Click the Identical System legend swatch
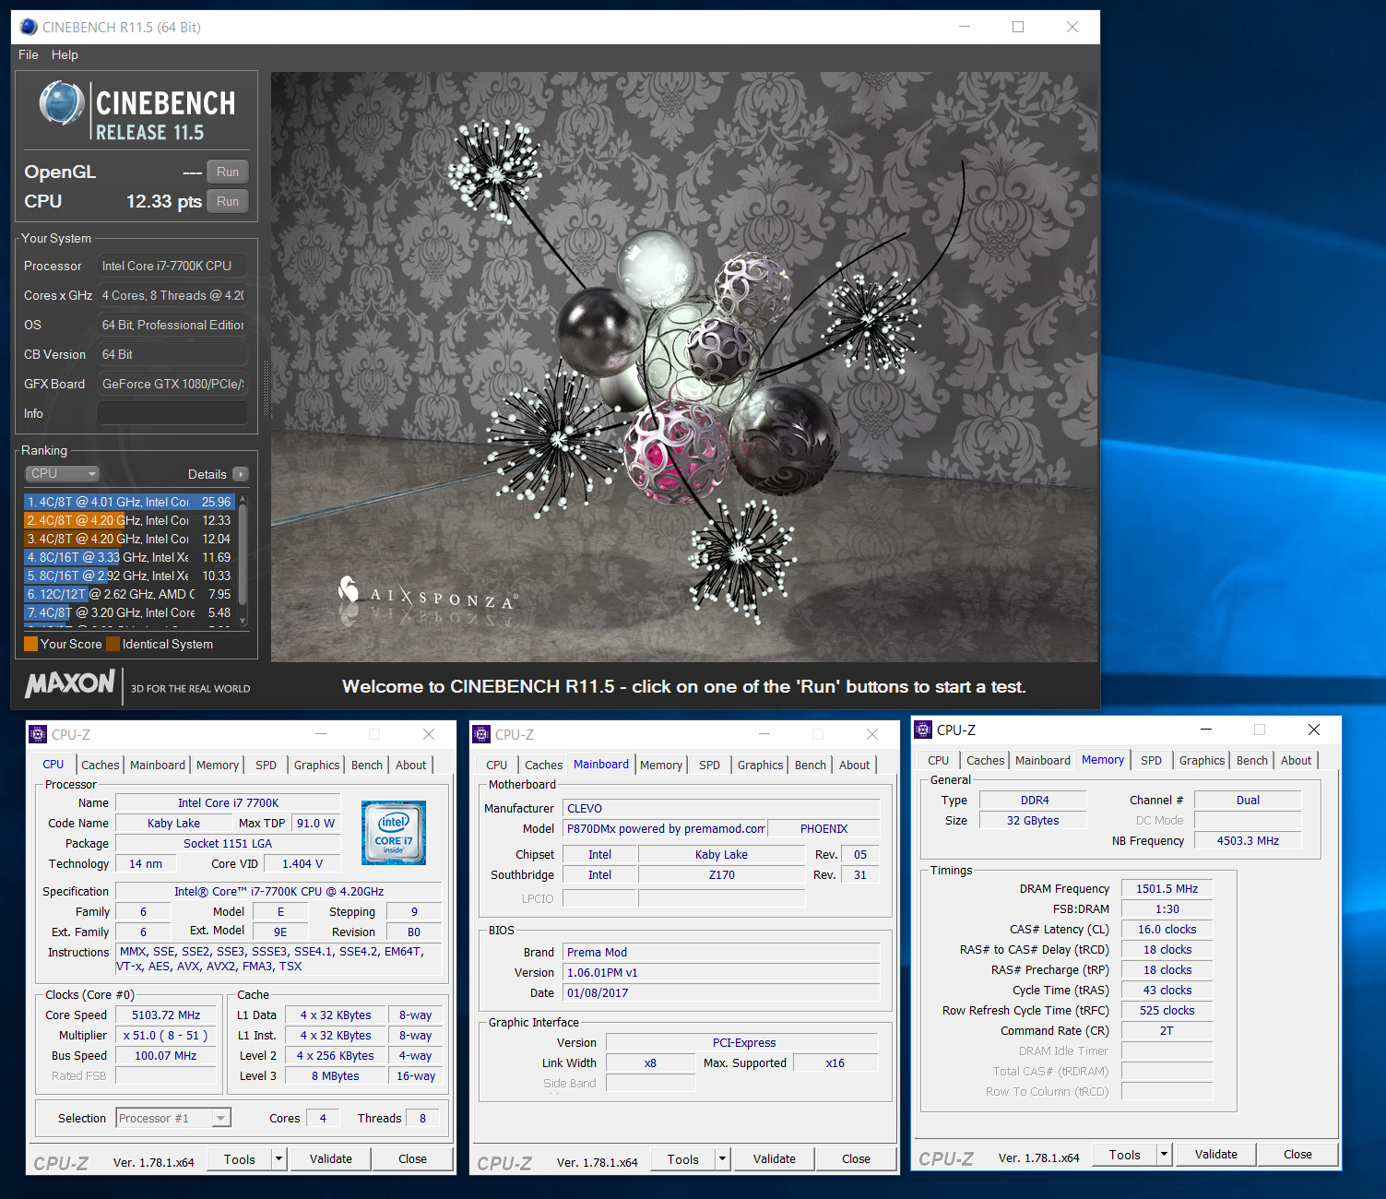The height and width of the screenshot is (1199, 1386). (x=113, y=644)
